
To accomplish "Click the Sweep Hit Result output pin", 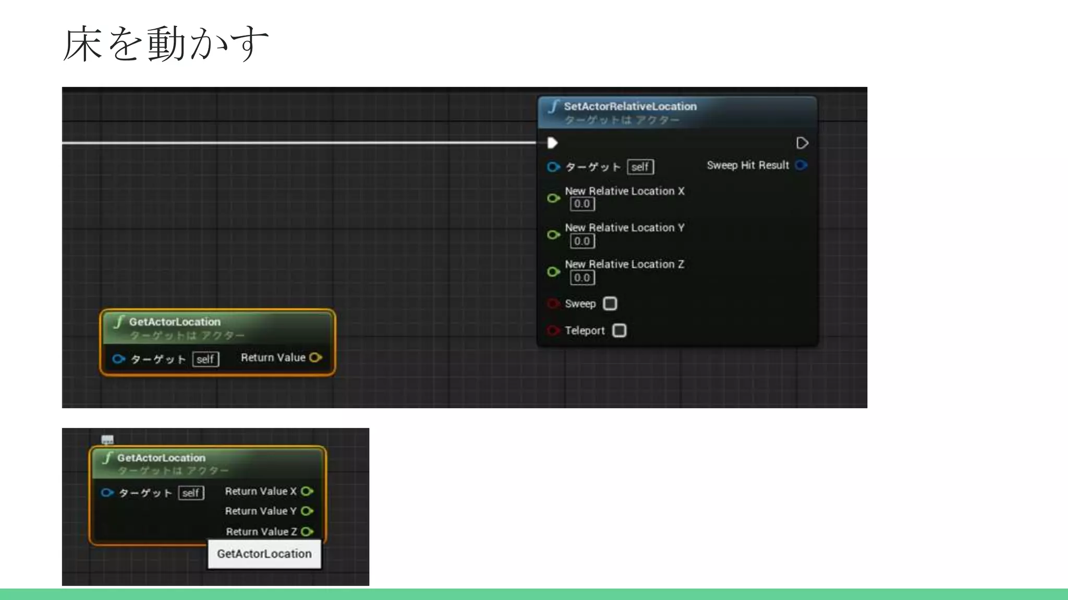I will coord(802,165).
